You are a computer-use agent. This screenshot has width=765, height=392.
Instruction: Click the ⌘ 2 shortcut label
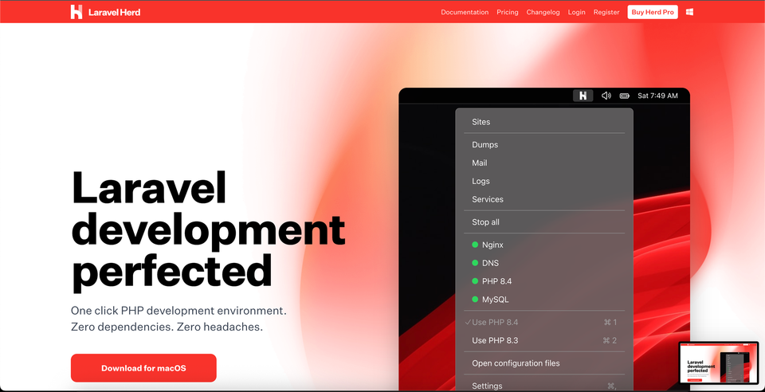610,340
